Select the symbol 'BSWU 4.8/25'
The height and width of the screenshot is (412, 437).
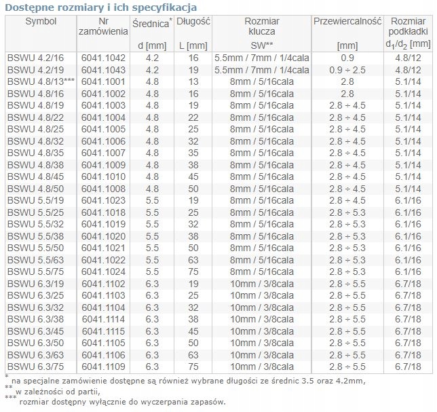[x=35, y=130]
